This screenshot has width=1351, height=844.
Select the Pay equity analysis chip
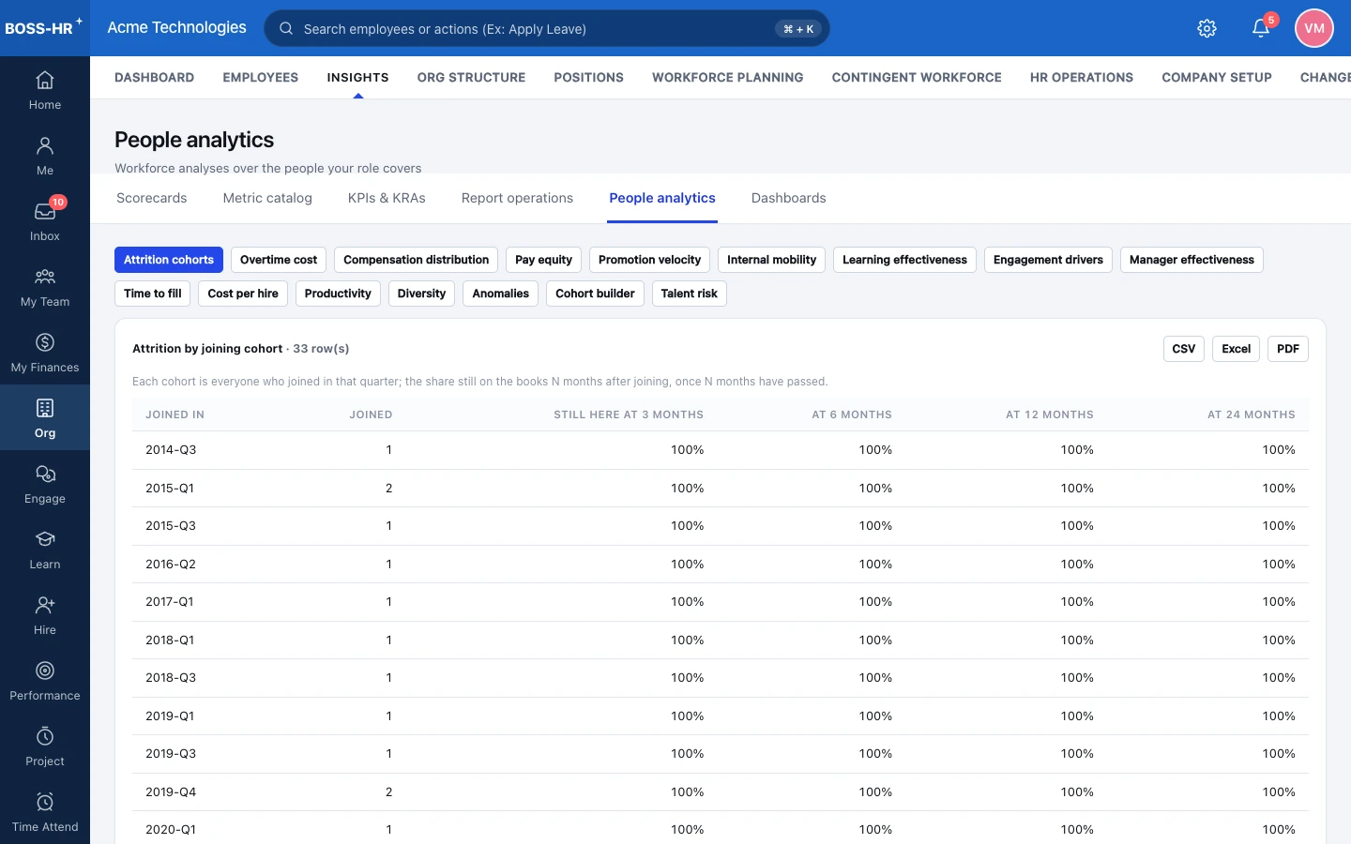pos(543,260)
